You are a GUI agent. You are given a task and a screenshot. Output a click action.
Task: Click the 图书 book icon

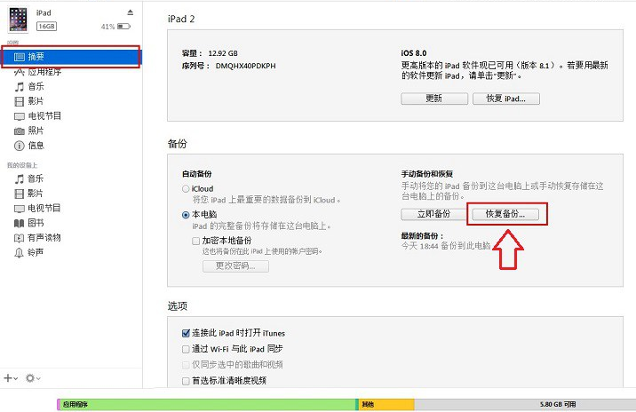pyautogui.click(x=19, y=223)
